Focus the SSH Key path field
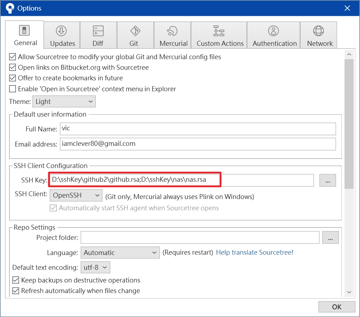The width and height of the screenshot is (360, 317). [181, 180]
